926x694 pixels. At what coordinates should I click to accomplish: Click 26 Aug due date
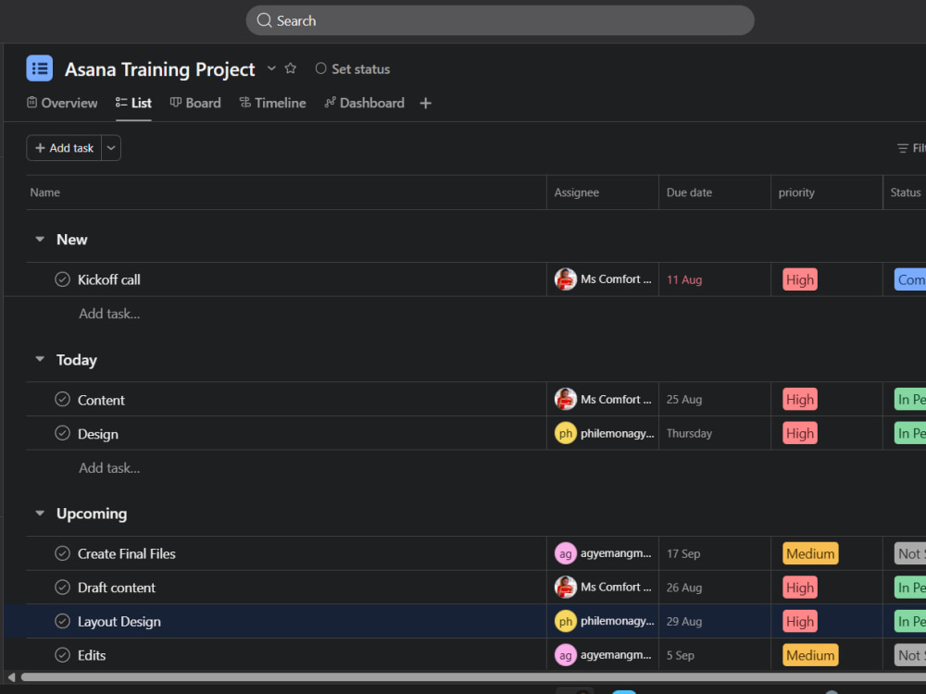pyautogui.click(x=684, y=588)
